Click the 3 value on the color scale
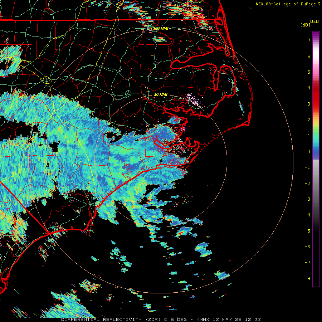Viewport: 322px width, 322px height. click(309, 104)
